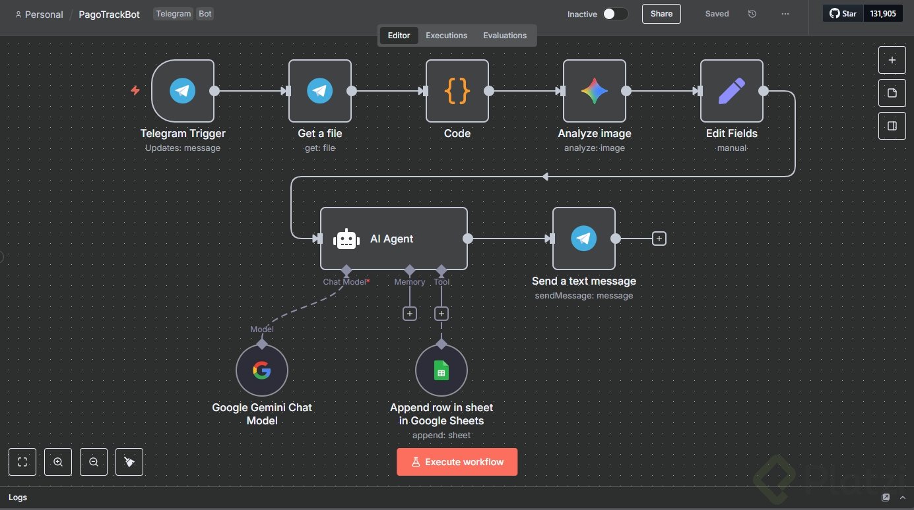Image resolution: width=914 pixels, height=510 pixels.
Task: Click the Share button
Action: [661, 13]
